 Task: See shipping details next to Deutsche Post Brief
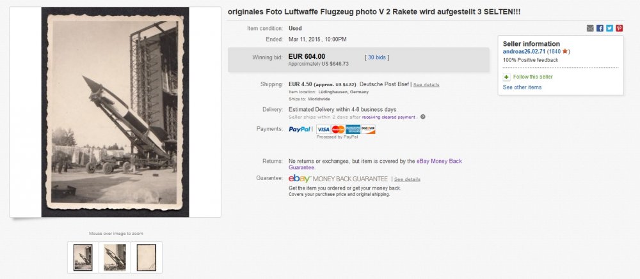(426, 84)
